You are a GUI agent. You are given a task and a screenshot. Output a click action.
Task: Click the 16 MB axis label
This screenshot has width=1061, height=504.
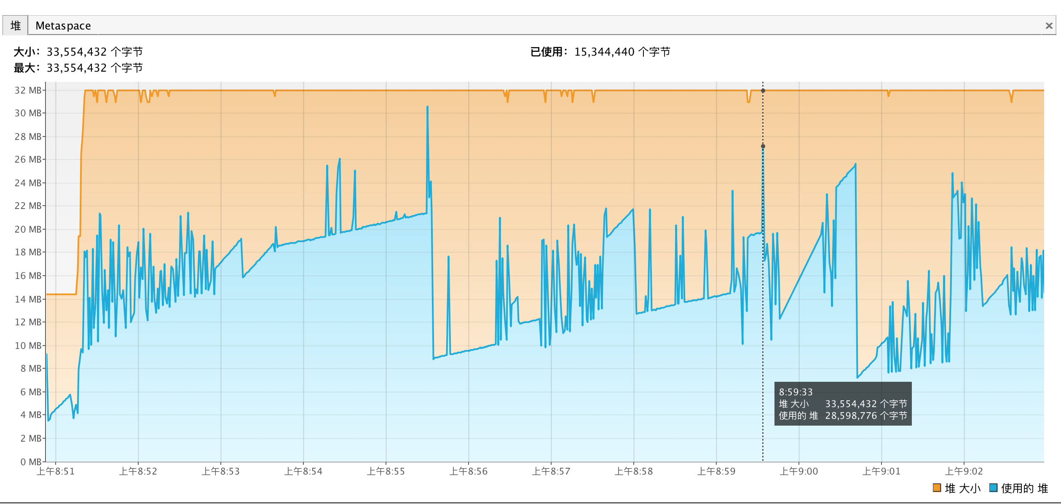click(28, 276)
